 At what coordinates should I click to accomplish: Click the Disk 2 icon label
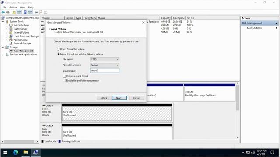[x=48, y=126]
